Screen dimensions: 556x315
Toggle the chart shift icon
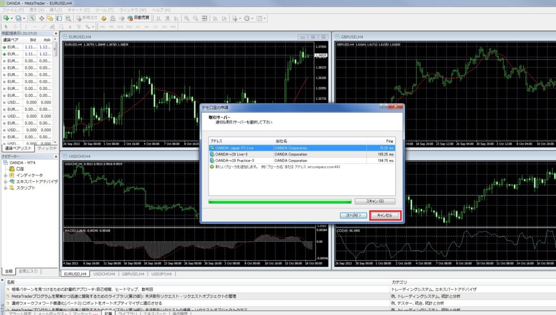[x=224, y=18]
